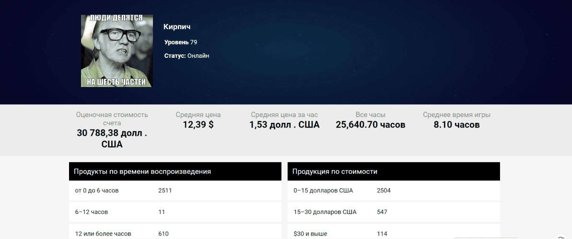Viewport: 572px width, 239px height.
Task: Select the 15–30 долларов США row label
Action: [325, 212]
